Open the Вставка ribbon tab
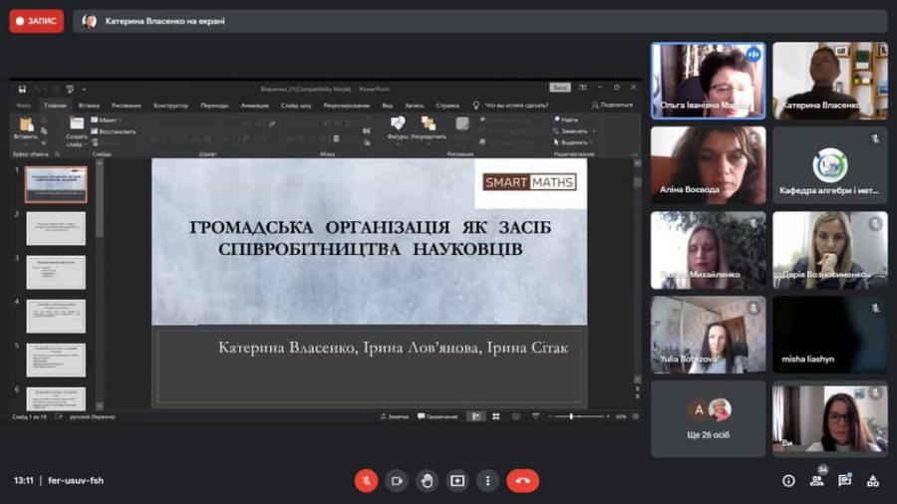 (x=89, y=106)
